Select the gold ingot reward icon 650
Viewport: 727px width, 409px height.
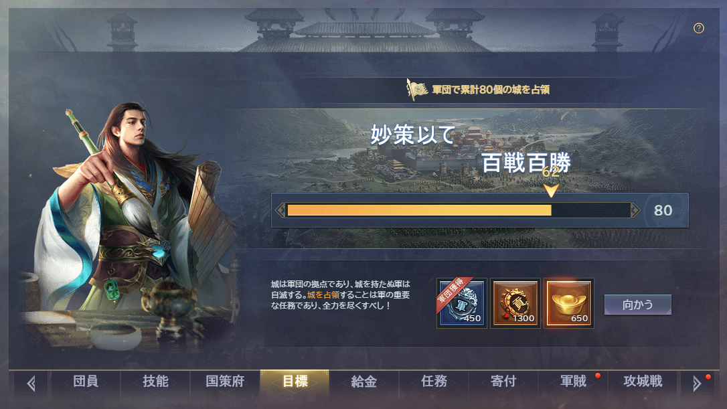pyautogui.click(x=569, y=303)
